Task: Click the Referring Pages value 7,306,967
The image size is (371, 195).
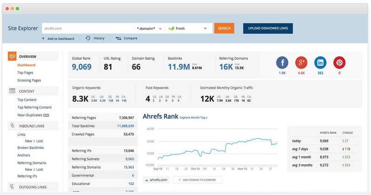Action: pos(126,118)
